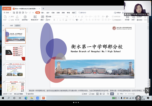Click the Comments icon in status bar
This screenshot has width=152, height=106.
coord(90,94)
